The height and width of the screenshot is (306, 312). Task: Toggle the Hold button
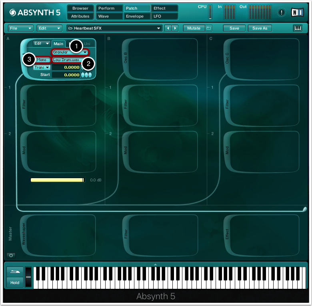(15, 282)
